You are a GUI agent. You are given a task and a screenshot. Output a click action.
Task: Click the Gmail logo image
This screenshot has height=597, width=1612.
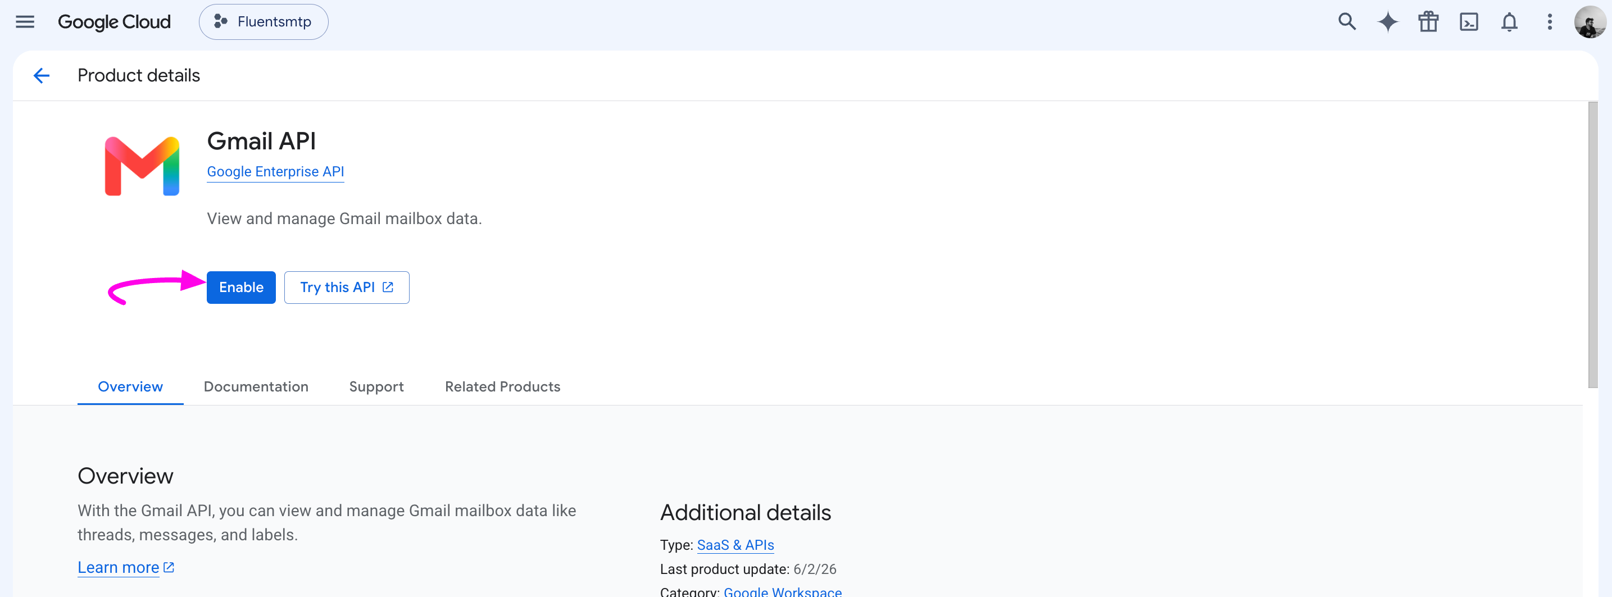(x=142, y=166)
